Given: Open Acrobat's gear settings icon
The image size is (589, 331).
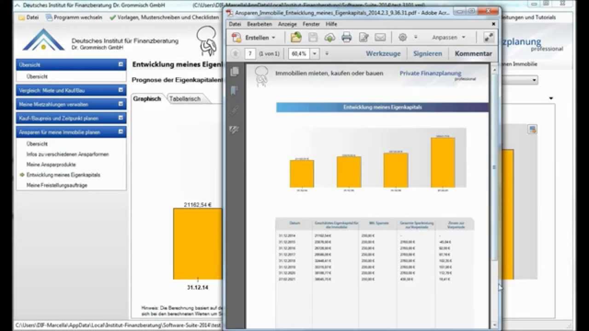Looking at the screenshot, I should (403, 37).
